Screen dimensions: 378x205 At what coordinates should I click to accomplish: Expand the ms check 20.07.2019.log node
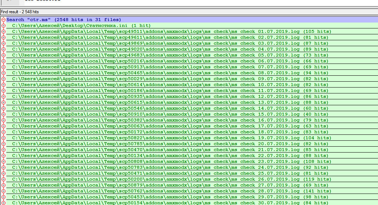3,144
